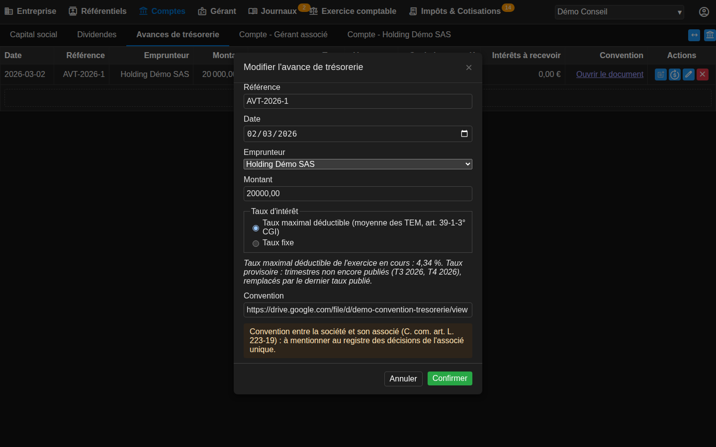Open the Référentiels menu
This screenshot has height=447, width=716.
click(x=97, y=11)
